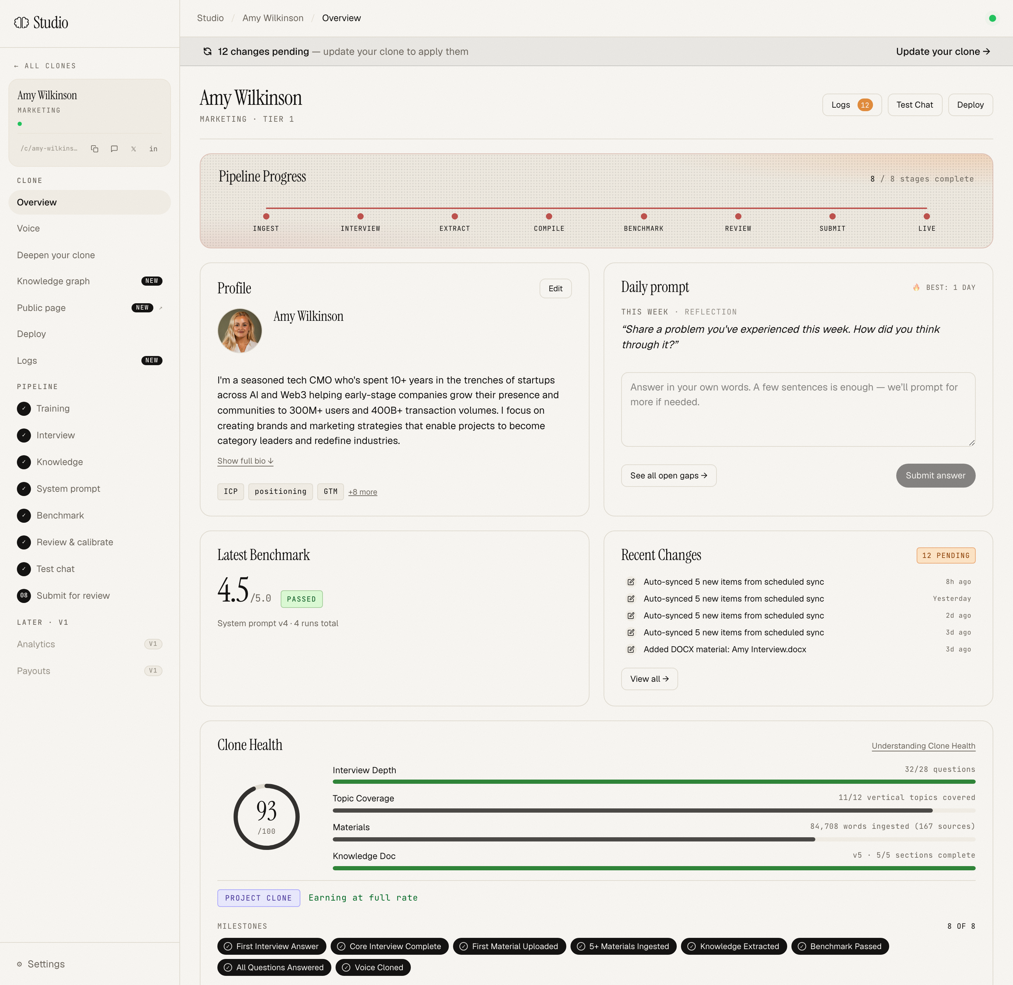1013x985 pixels.
Task: Click Studio breadcrumb link
Action: tap(210, 18)
